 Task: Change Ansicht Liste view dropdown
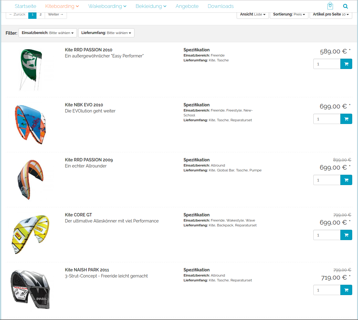252,14
